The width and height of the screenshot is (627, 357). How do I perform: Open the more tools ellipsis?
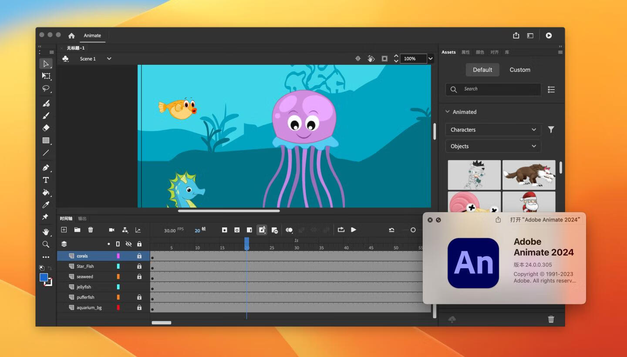[x=46, y=257]
